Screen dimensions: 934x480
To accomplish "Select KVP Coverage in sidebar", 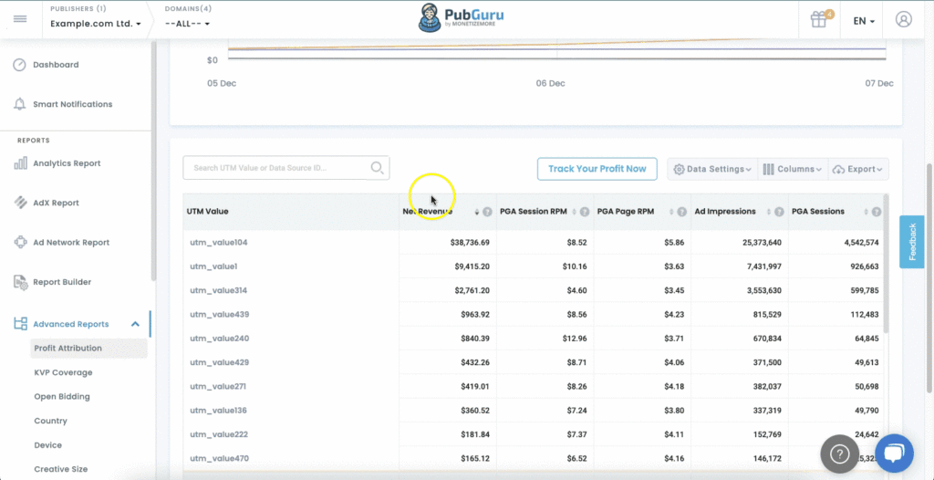I will tap(63, 372).
